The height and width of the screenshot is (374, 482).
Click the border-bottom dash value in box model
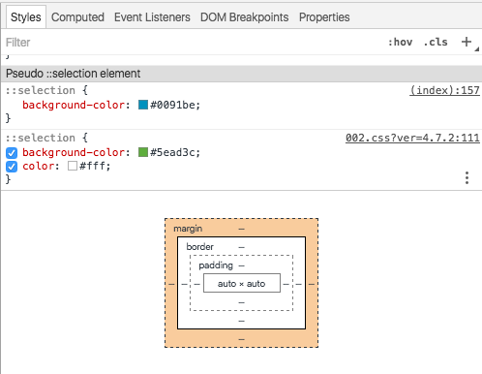point(242,321)
